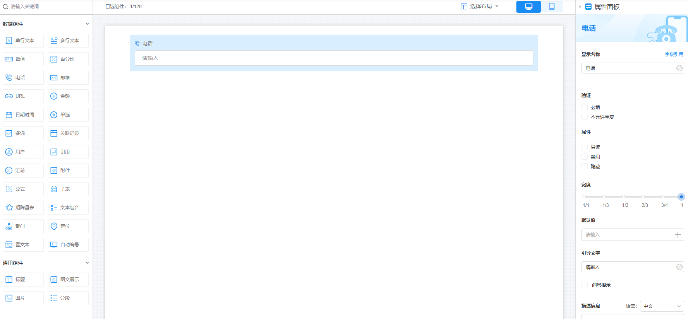Add the 定位 component

[68, 226]
